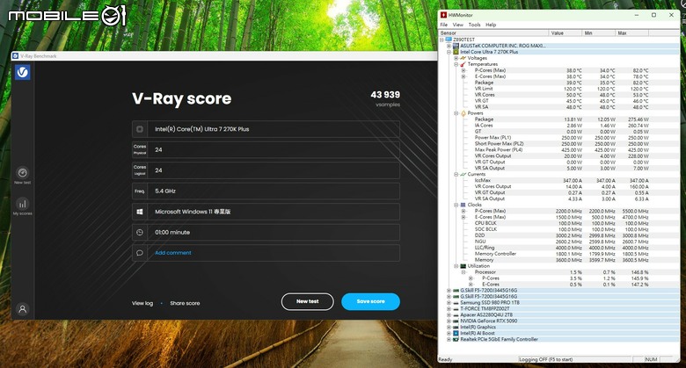686x368 pixels.
Task: Click the V-Ray logo icon in the sidebar
Action: pos(22,72)
